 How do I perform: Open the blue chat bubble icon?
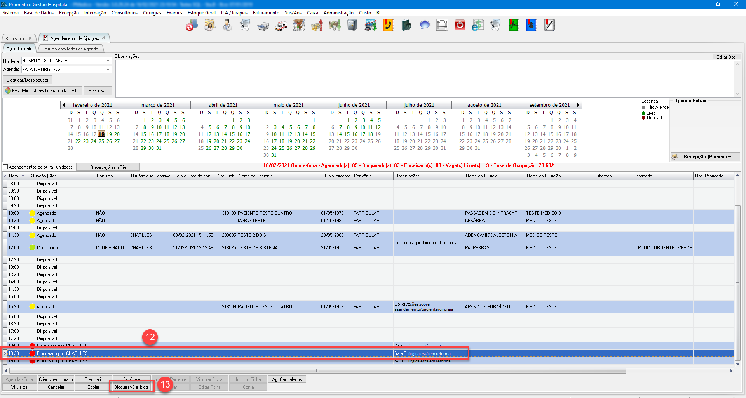pyautogui.click(x=425, y=26)
